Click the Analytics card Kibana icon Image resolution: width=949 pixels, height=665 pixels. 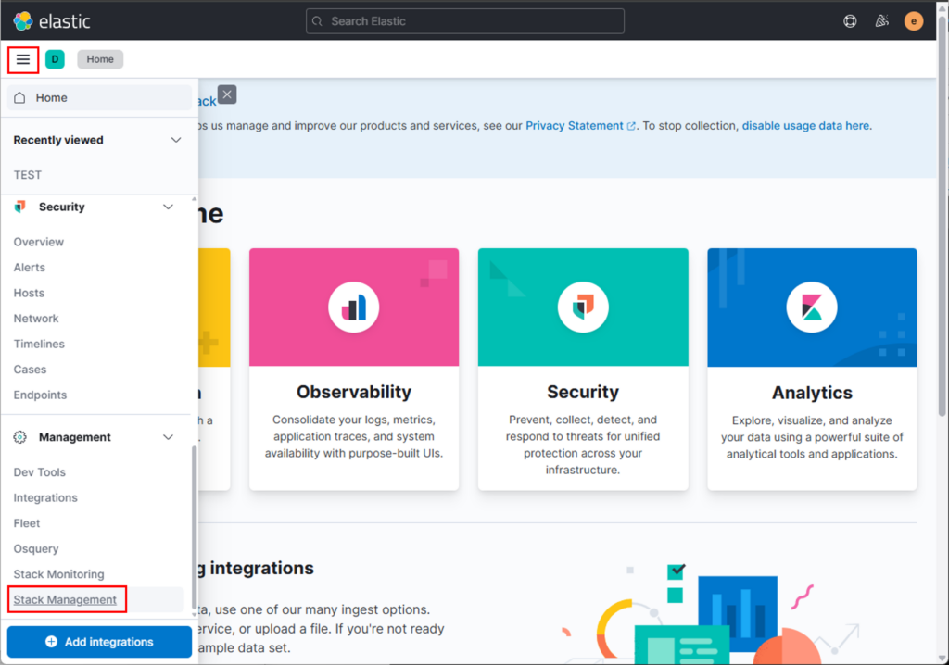[x=812, y=307]
